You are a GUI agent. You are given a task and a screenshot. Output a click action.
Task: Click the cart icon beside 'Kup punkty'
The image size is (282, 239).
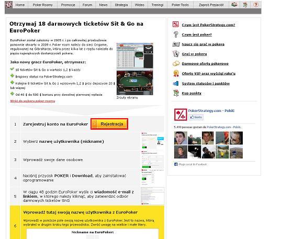pos(176,93)
